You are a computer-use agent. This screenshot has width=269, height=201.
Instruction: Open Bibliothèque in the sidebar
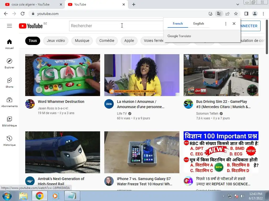pyautogui.click(x=9, y=121)
